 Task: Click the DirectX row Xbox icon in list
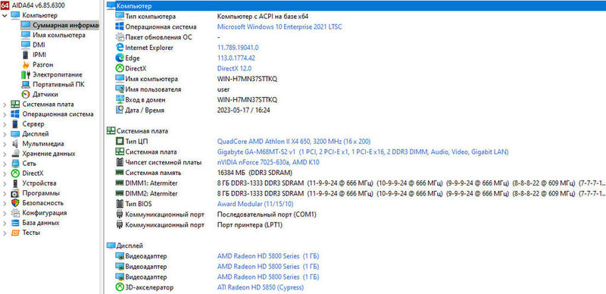tap(120, 68)
